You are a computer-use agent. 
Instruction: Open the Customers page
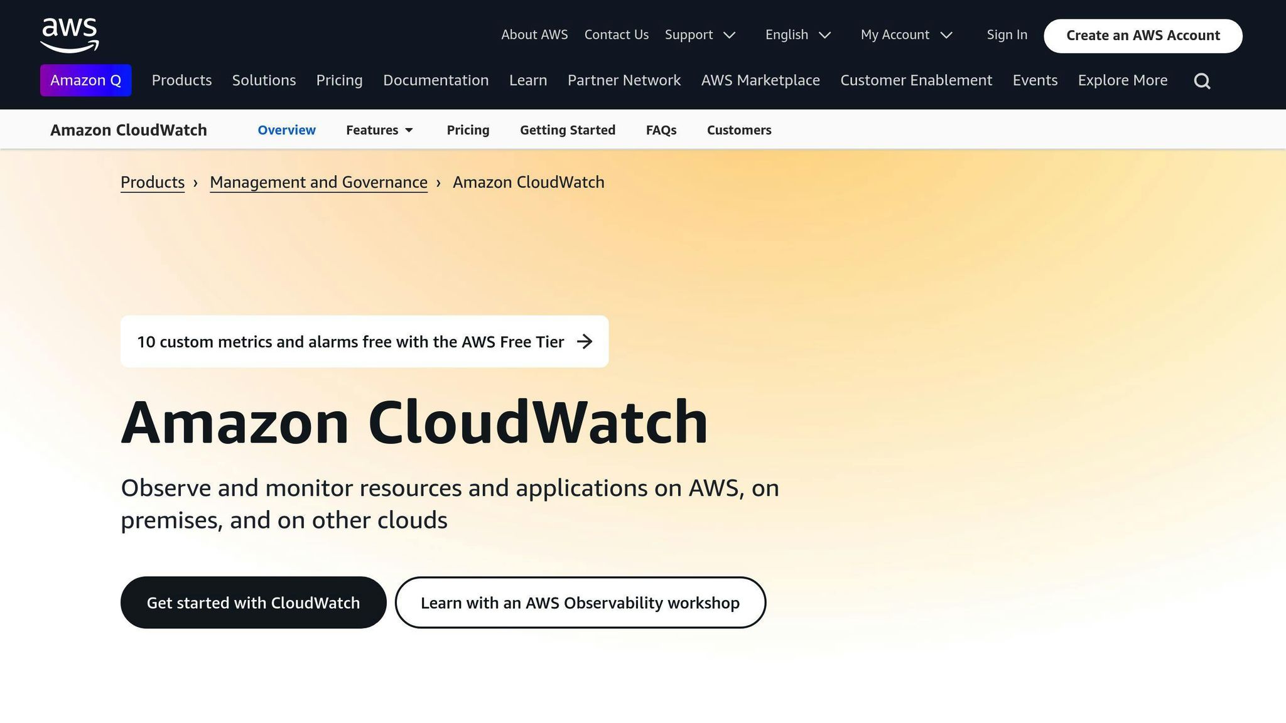coord(738,130)
